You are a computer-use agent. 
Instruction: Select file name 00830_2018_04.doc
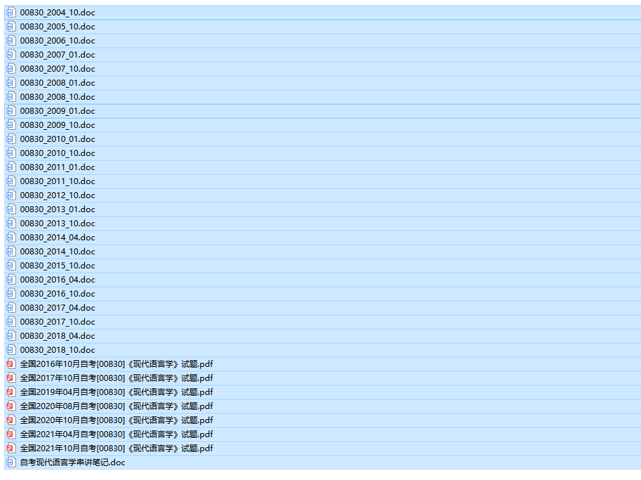(58, 335)
